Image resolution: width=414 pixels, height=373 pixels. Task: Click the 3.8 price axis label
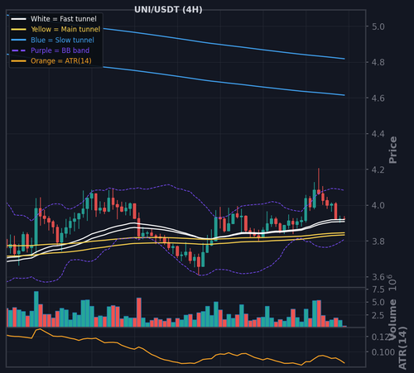point(378,241)
